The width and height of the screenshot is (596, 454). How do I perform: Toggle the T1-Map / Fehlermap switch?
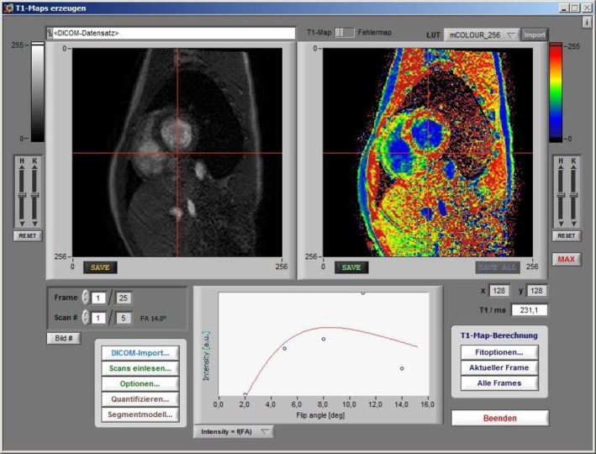click(x=344, y=33)
